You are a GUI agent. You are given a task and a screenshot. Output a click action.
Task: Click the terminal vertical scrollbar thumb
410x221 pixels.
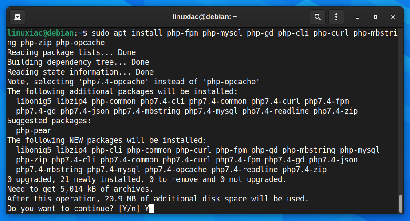400,204
